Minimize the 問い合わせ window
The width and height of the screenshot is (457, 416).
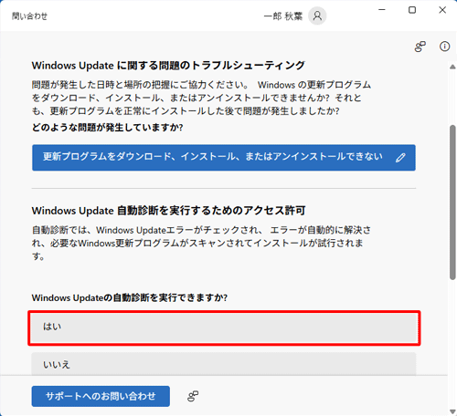(x=382, y=10)
